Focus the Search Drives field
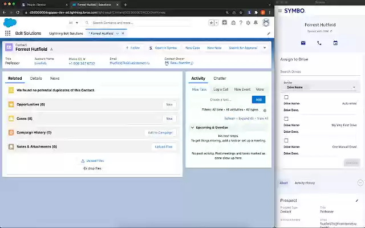The height and width of the screenshot is (228, 365). click(x=320, y=72)
